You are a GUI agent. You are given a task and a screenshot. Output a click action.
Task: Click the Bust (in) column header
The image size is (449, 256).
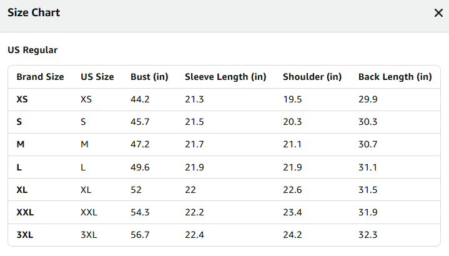149,77
